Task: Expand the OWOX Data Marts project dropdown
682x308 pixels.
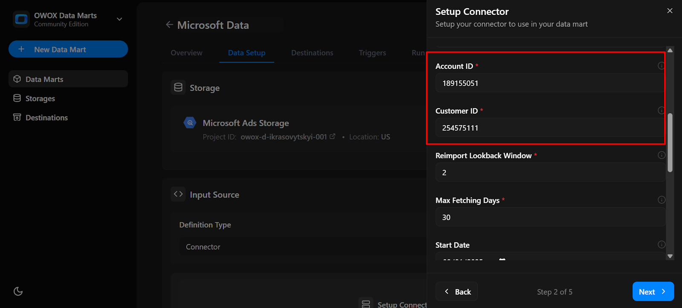Action: [119, 19]
